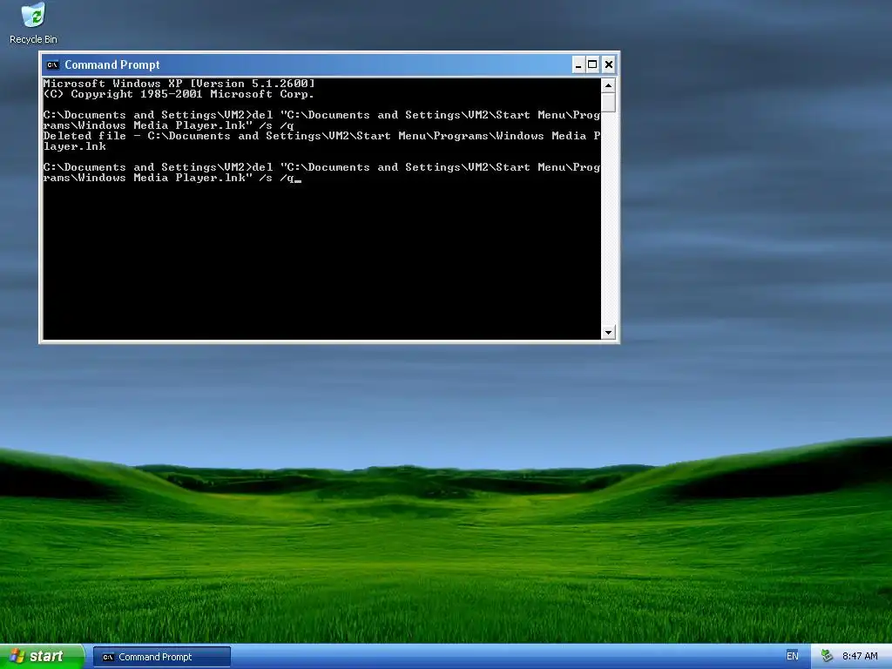
Task: Click the console scrollbar up arrow
Action: [608, 86]
